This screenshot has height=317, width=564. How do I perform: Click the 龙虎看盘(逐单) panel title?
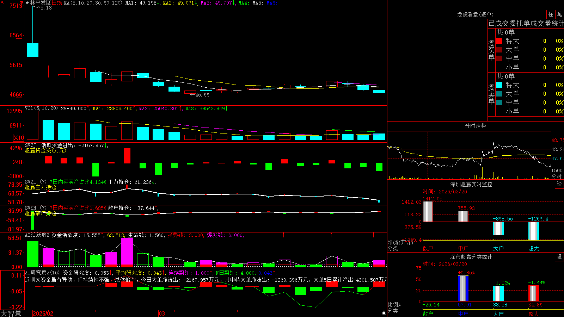475,14
